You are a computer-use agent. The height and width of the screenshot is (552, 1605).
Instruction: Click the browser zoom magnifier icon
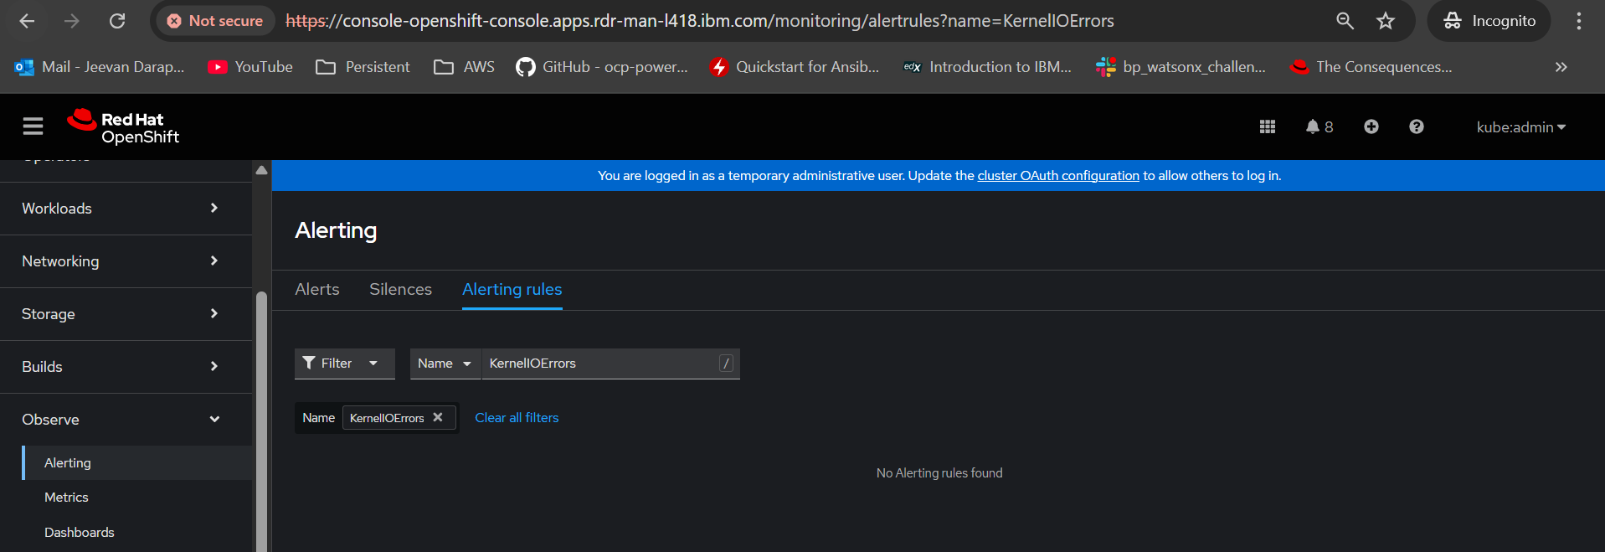tap(1345, 21)
